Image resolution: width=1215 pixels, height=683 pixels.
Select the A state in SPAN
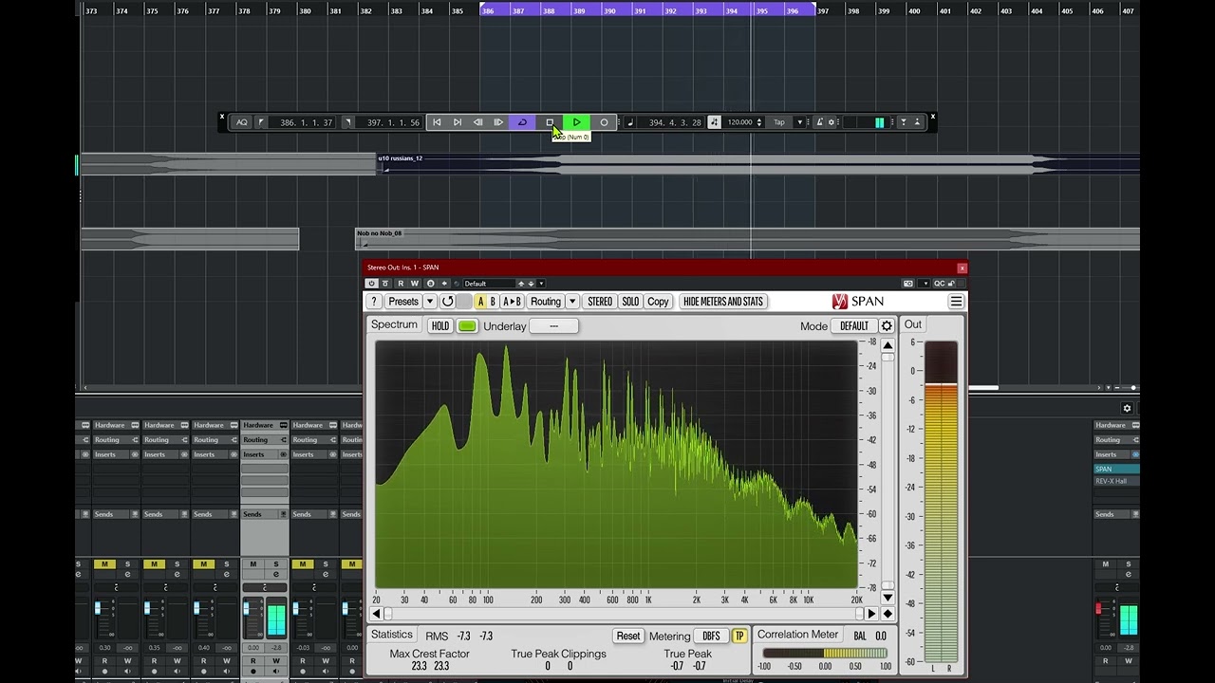pos(480,302)
